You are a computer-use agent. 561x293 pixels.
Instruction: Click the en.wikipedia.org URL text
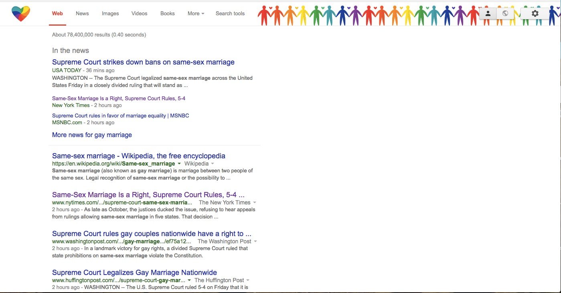tap(113, 164)
